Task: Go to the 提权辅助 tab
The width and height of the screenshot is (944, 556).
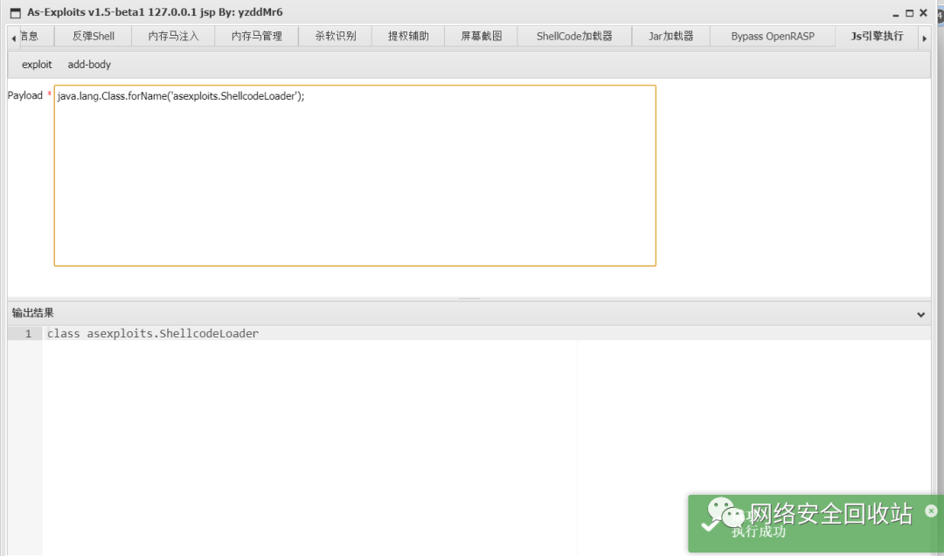Action: coord(408,36)
